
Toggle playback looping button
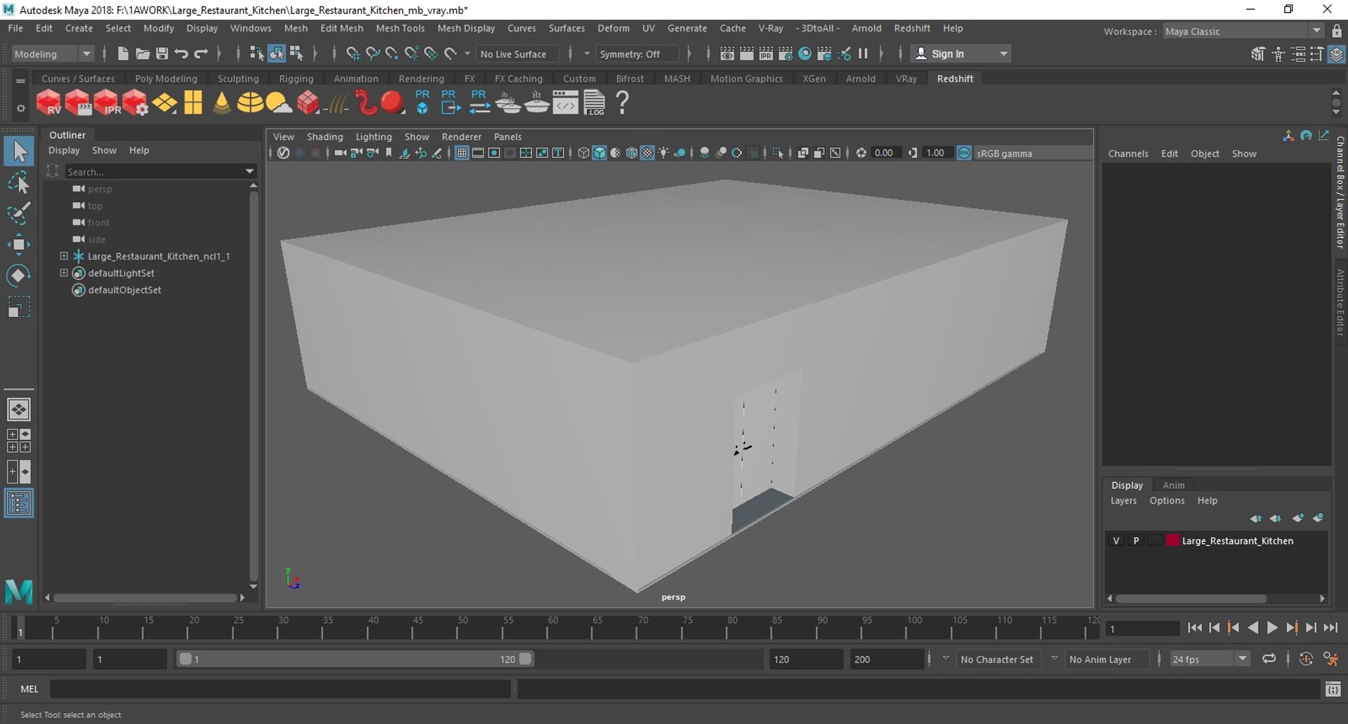[x=1269, y=659]
